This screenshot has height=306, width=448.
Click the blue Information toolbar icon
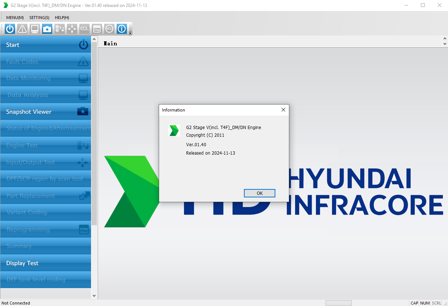[122, 29]
